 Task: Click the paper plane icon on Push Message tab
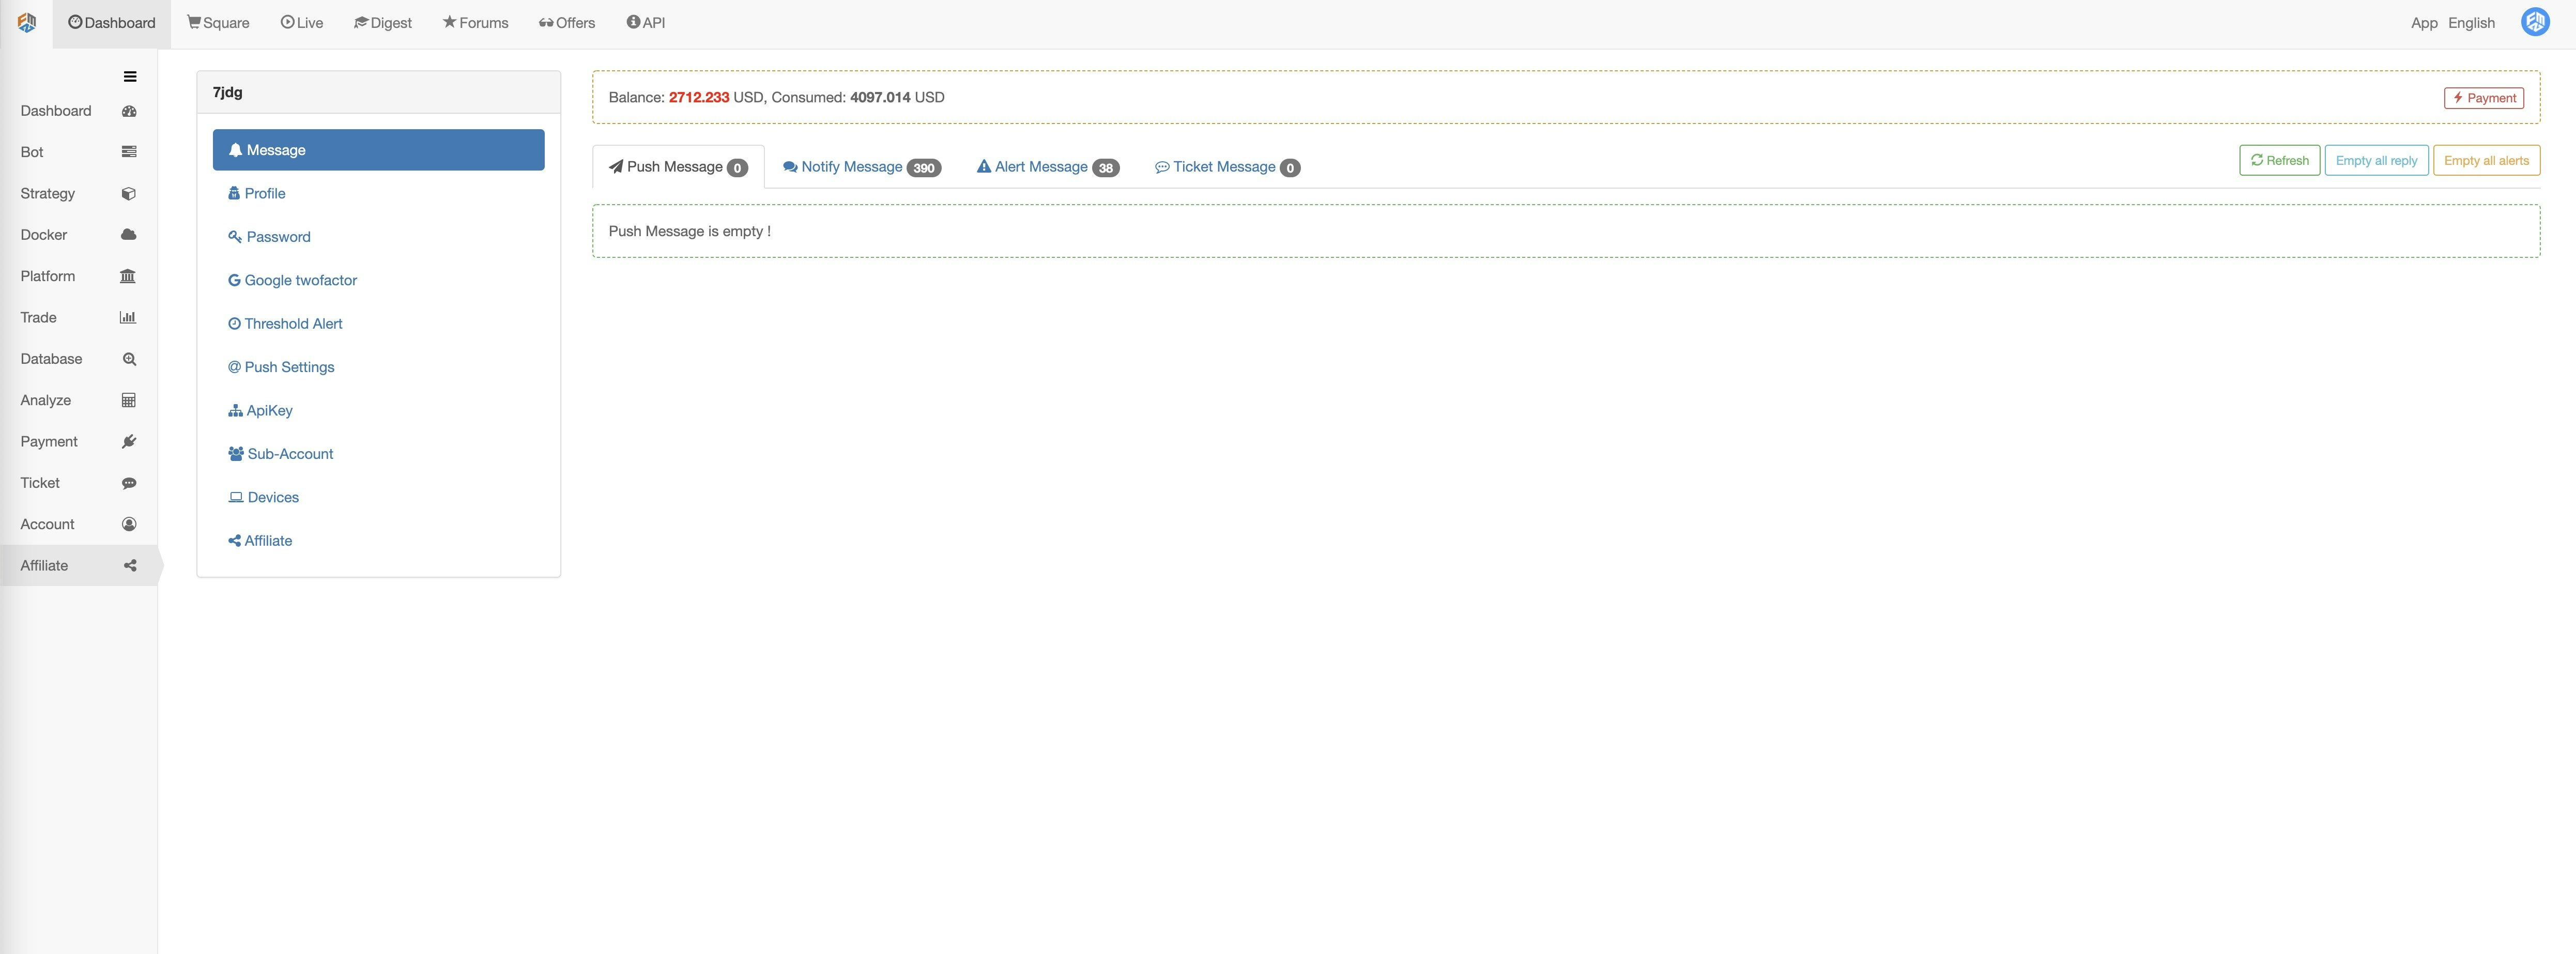(616, 167)
